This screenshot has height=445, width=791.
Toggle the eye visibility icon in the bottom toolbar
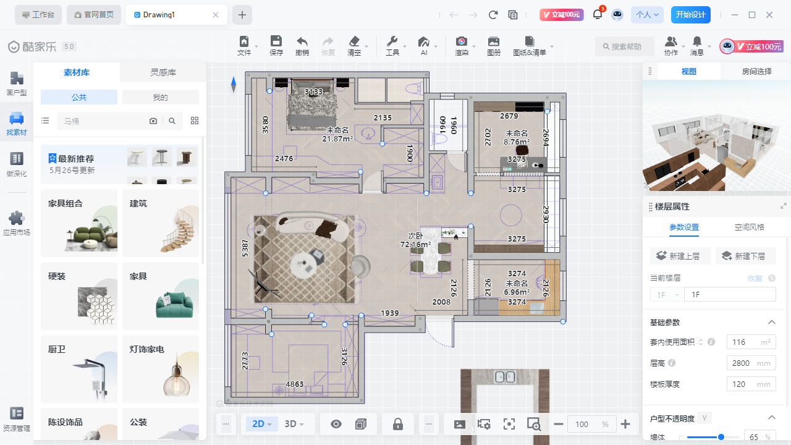[336, 424]
